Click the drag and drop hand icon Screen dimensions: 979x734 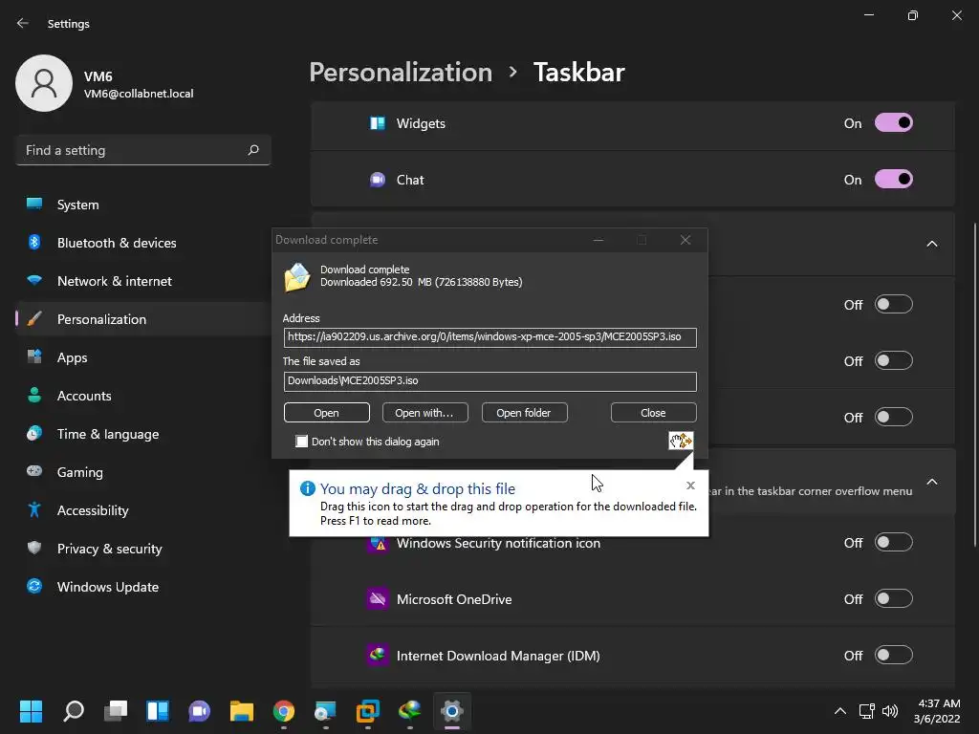[681, 441]
